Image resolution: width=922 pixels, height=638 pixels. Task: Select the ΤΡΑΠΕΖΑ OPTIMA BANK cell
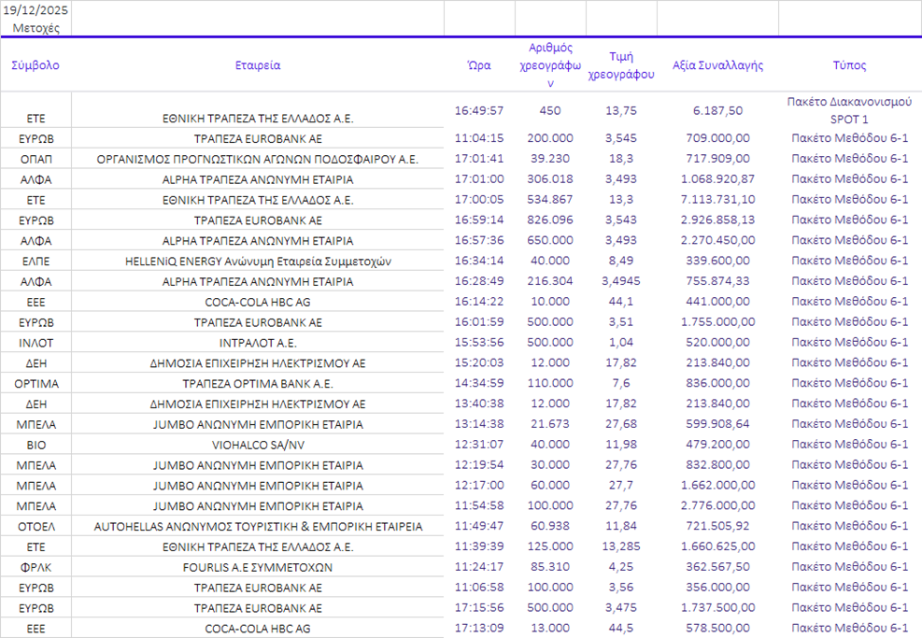258,384
